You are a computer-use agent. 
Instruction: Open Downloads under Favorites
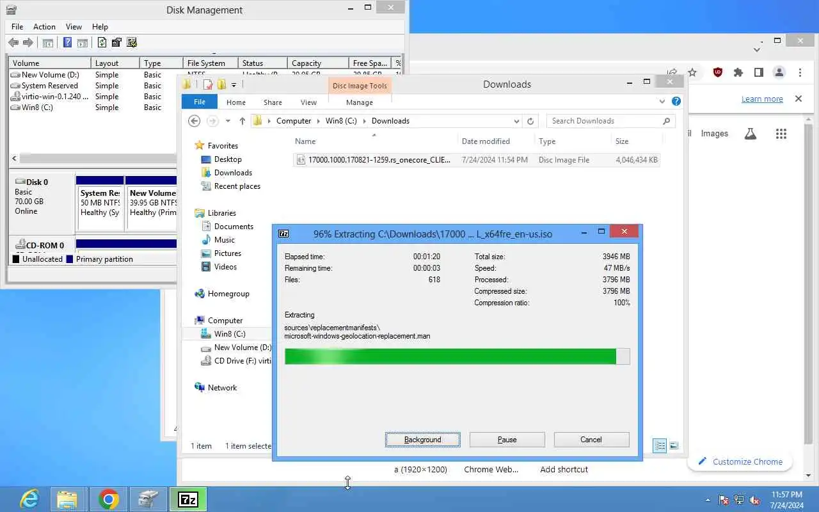tap(233, 173)
